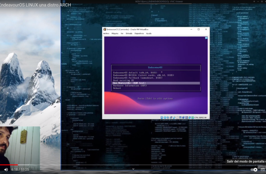The height and width of the screenshot is (174, 266).
Task: Select Run Memtest86+ (RAM test) entry
Action: (x=156, y=83)
